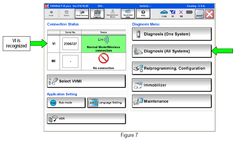The width and height of the screenshot is (236, 141).
Task: Open the Home screen button
Action: pyautogui.click(x=66, y=13)
